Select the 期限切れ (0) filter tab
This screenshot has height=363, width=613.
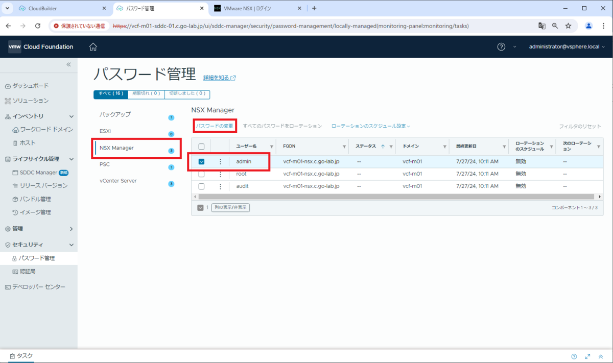pyautogui.click(x=146, y=94)
